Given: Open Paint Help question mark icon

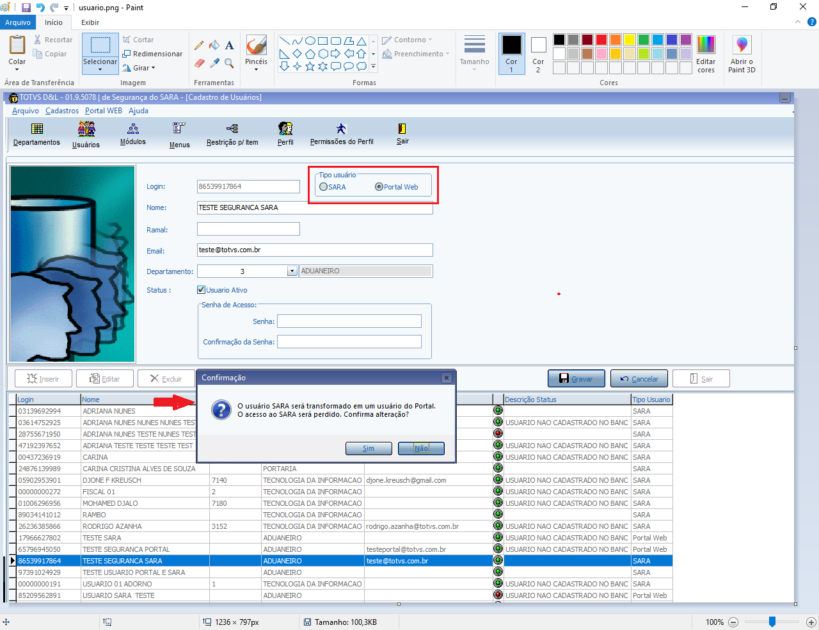Looking at the screenshot, I should tap(812, 22).
